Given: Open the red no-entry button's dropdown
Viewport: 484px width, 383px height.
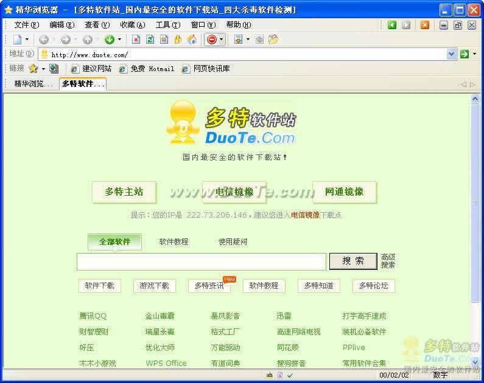Looking at the screenshot, I should (221, 40).
